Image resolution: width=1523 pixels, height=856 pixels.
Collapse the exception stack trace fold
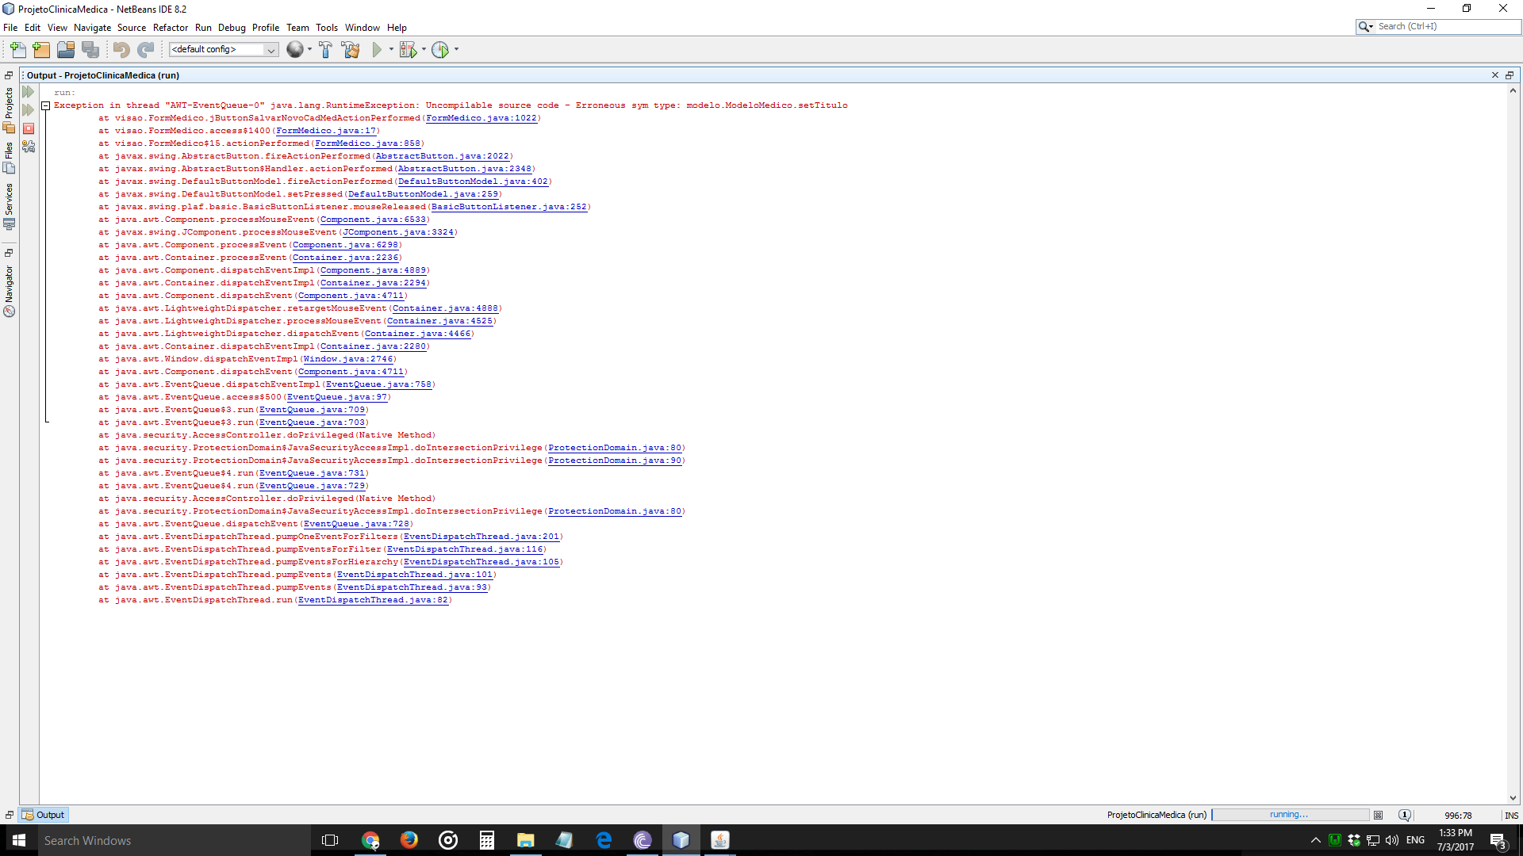(x=46, y=105)
